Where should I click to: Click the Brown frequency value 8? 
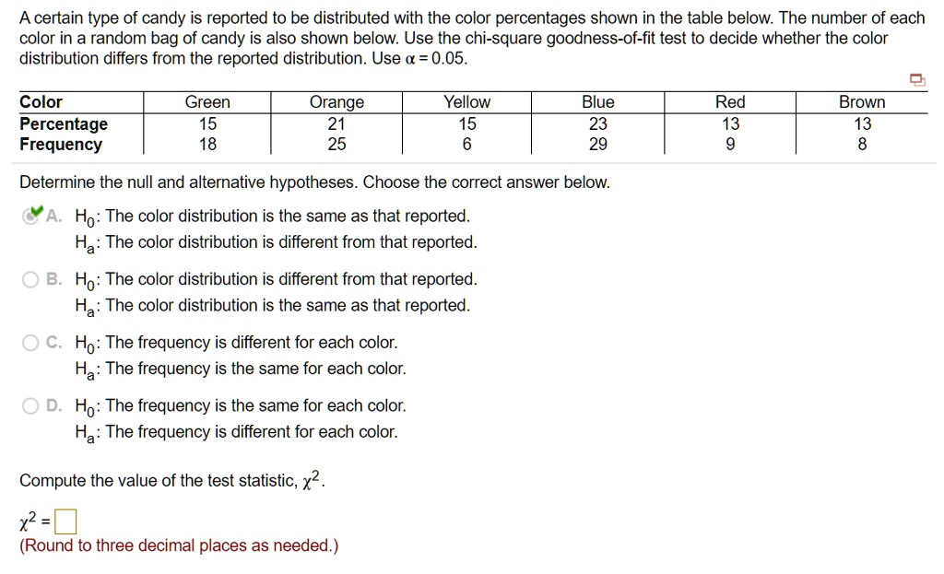[x=861, y=145]
